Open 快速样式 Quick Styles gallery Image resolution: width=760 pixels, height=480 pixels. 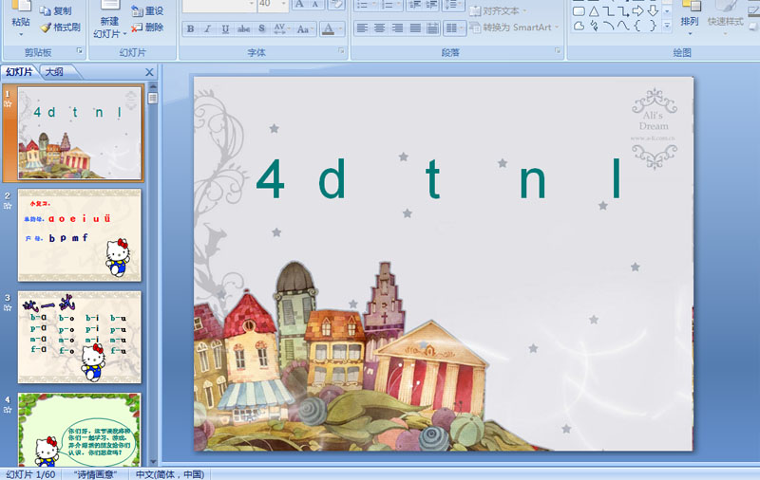tap(725, 19)
